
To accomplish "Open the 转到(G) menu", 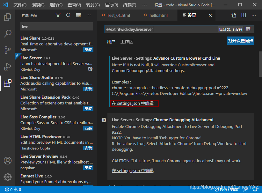I will click(x=93, y=5).
